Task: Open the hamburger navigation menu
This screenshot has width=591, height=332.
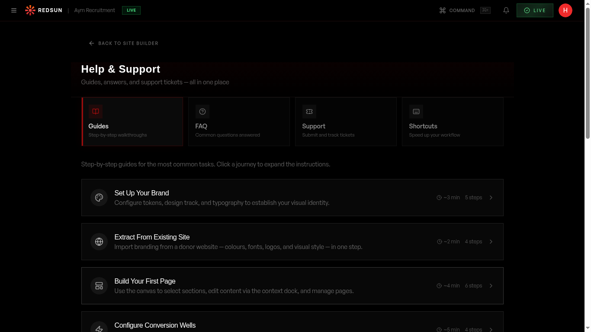Action: [x=13, y=10]
